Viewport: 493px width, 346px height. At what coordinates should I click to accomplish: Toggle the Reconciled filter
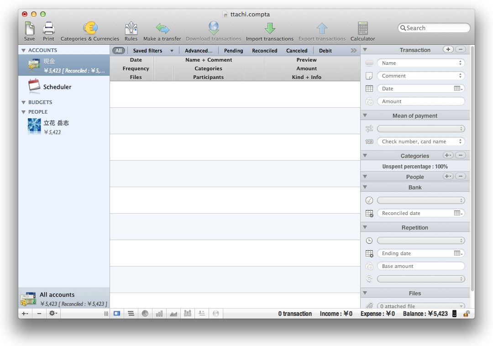tap(264, 51)
